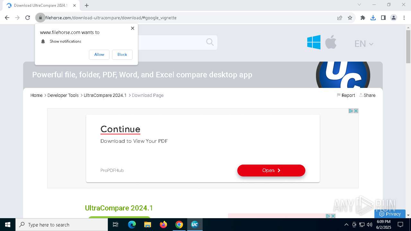Launch Microsoft Edge from taskbar
This screenshot has width=411, height=231.
pos(132,225)
